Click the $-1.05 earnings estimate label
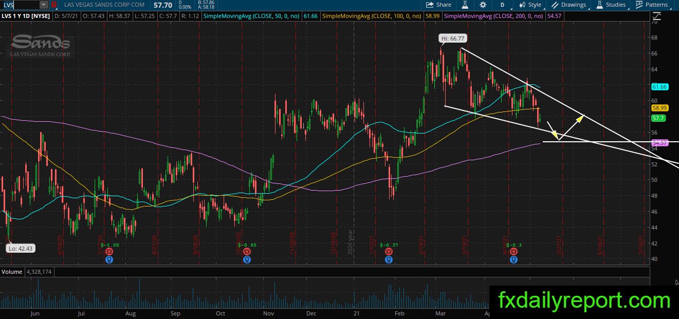 click(x=109, y=245)
